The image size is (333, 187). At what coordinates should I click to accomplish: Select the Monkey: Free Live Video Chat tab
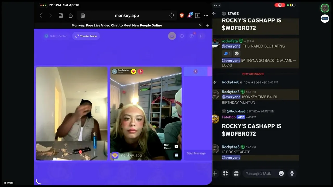(117, 25)
